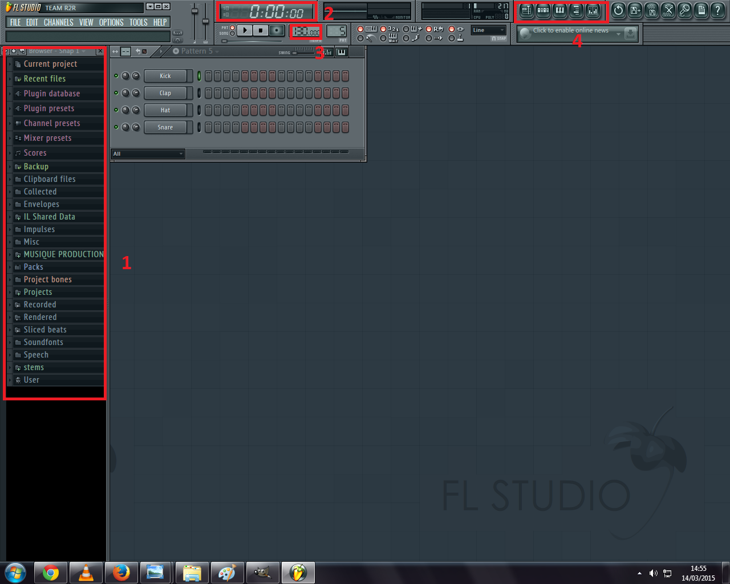Open VLC media player from taskbar
The height and width of the screenshot is (584, 730).
pyautogui.click(x=86, y=573)
